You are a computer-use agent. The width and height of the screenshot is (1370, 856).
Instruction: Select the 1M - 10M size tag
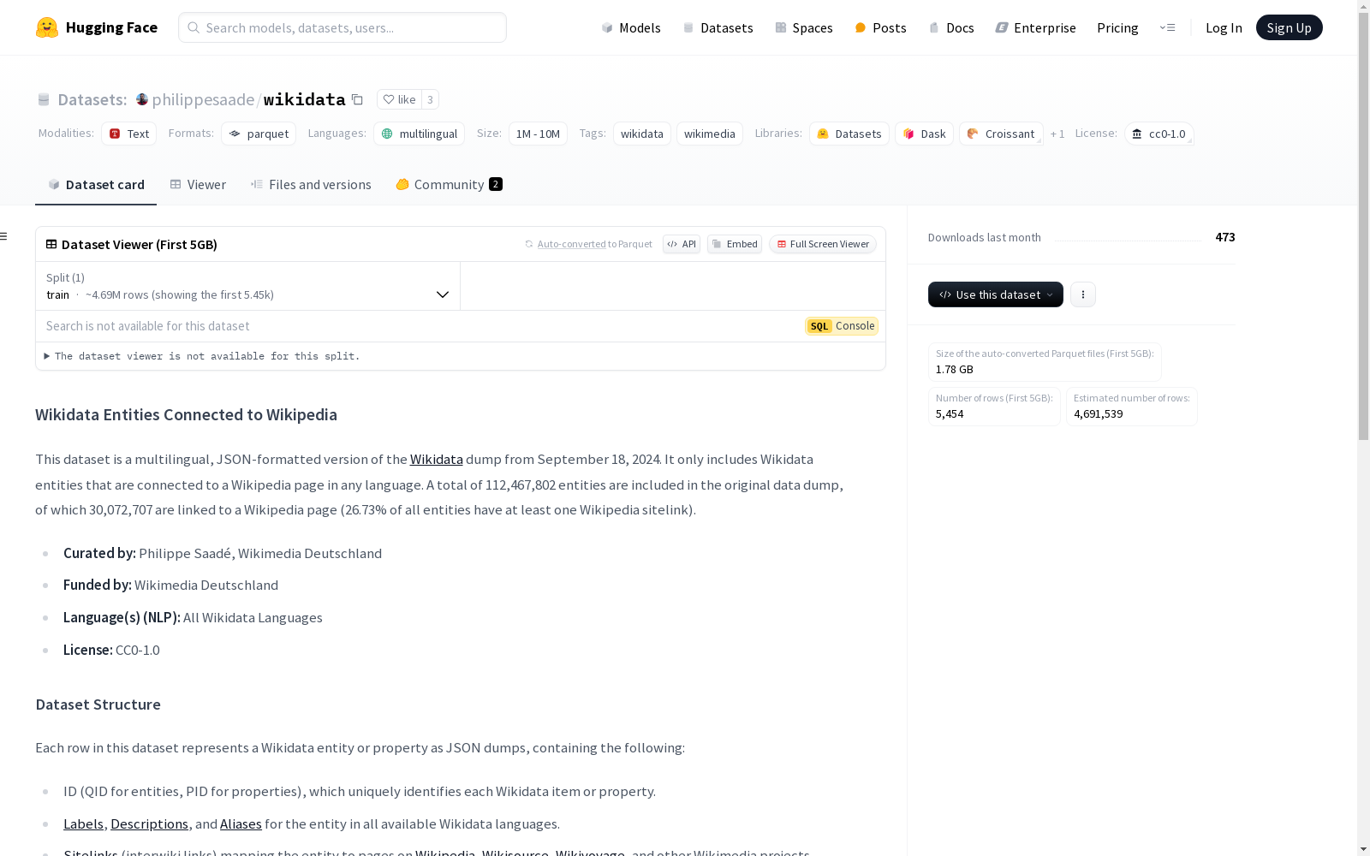coord(538,134)
